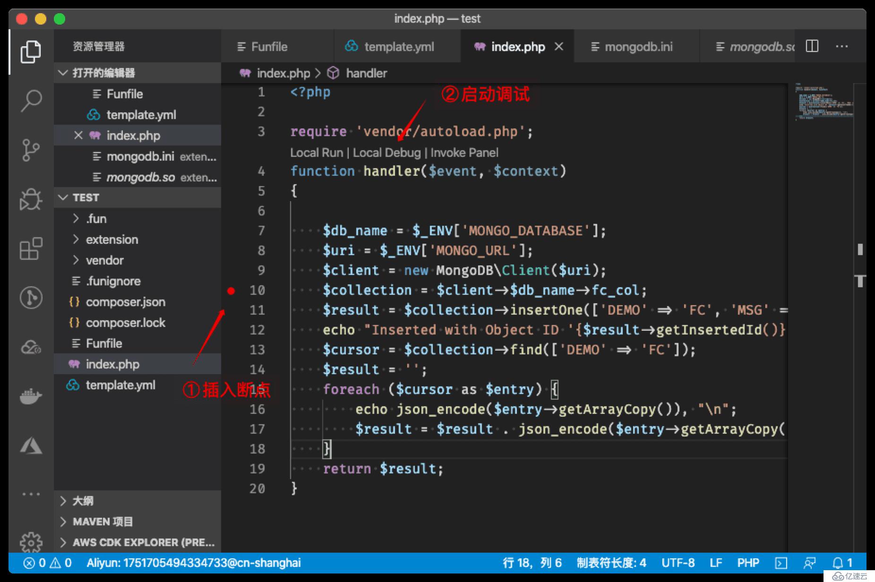Expand the extension folder
Image resolution: width=875 pixels, height=582 pixels.
[137, 240]
